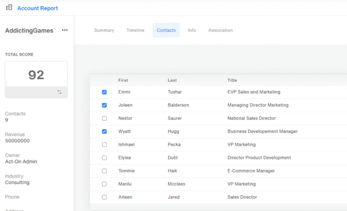The width and height of the screenshot is (347, 211).
Task: Click first name Emmi
Action: click(124, 92)
